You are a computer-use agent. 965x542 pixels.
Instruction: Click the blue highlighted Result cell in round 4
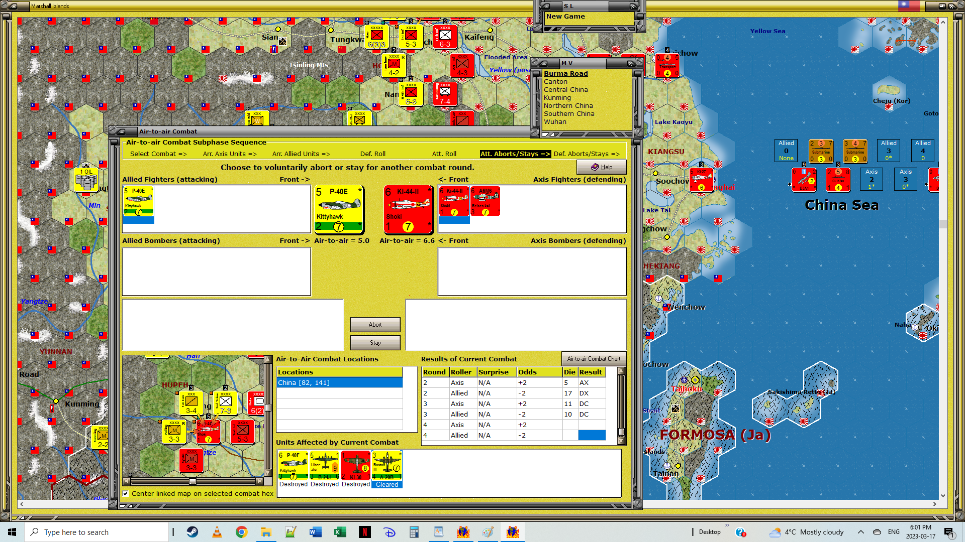click(x=592, y=436)
